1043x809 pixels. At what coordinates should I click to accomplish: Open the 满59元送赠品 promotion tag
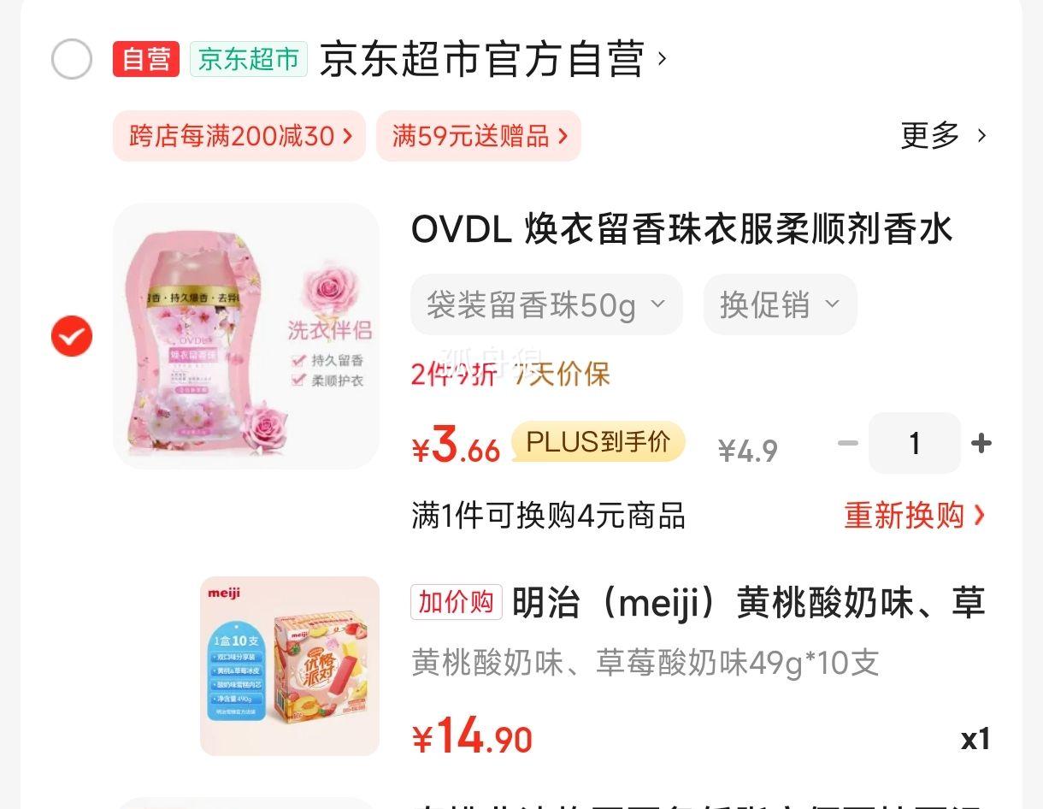tap(479, 136)
